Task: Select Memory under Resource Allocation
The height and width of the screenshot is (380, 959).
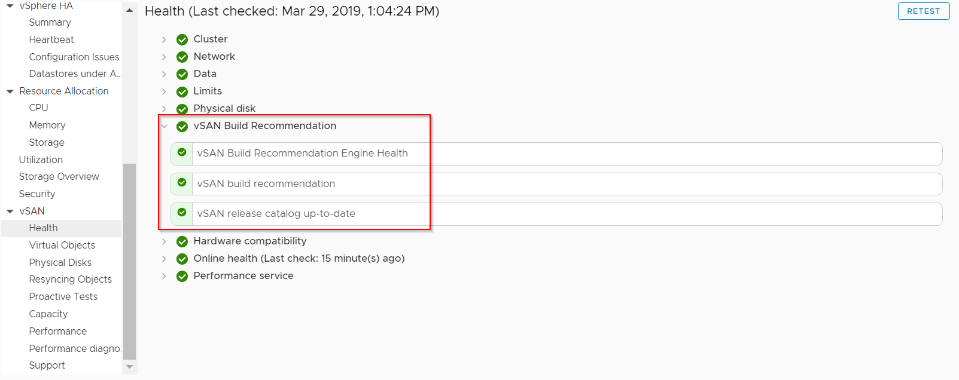Action: click(x=47, y=125)
